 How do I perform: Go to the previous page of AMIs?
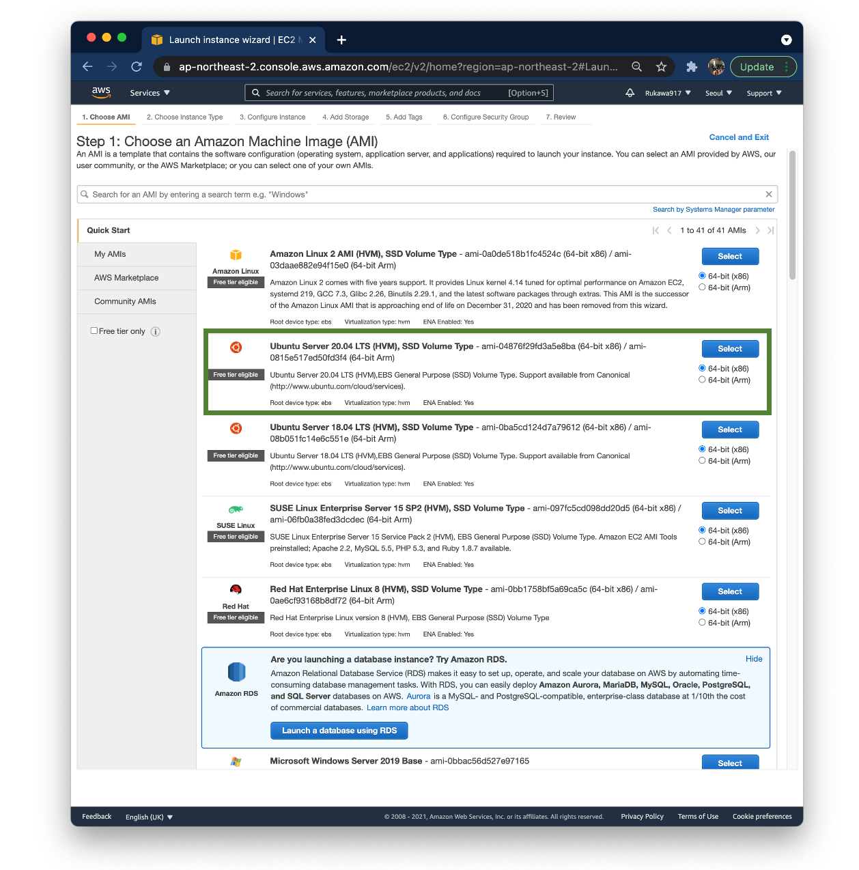tap(669, 231)
